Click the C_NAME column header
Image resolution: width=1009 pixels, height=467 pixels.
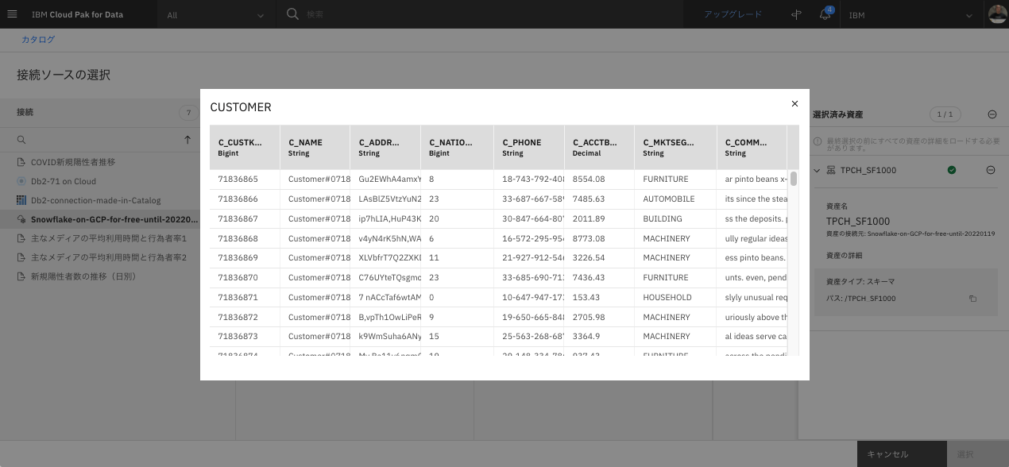click(x=315, y=148)
